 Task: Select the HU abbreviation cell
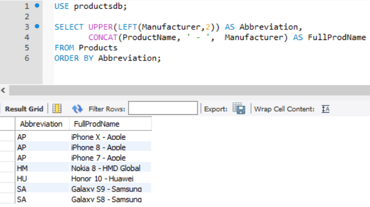[x=42, y=179]
